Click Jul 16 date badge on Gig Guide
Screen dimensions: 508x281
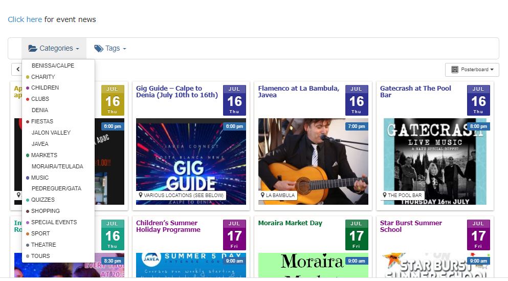234,100
